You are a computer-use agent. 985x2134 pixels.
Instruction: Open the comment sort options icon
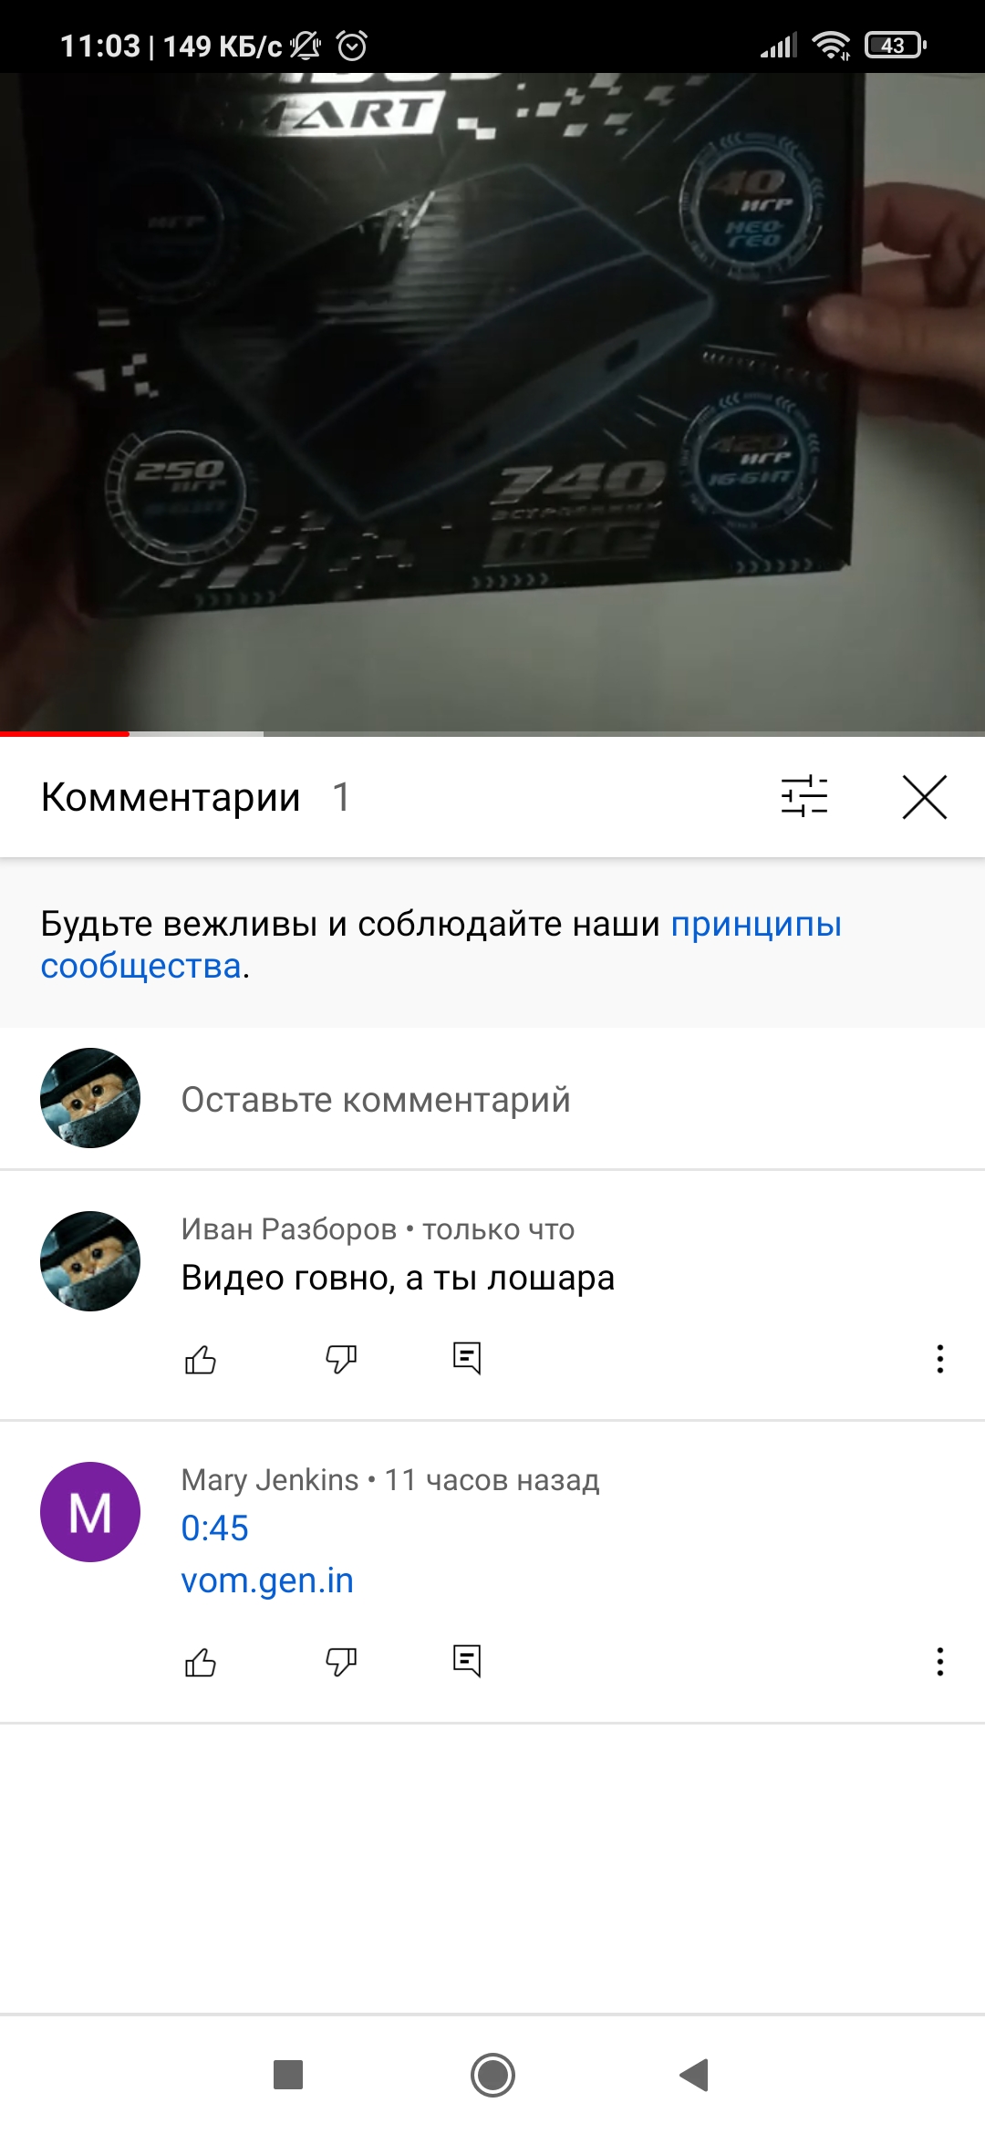click(804, 796)
